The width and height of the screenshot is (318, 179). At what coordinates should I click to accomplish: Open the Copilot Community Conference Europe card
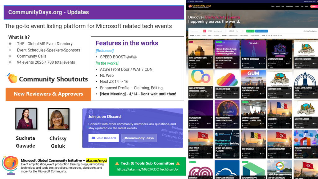(201, 84)
